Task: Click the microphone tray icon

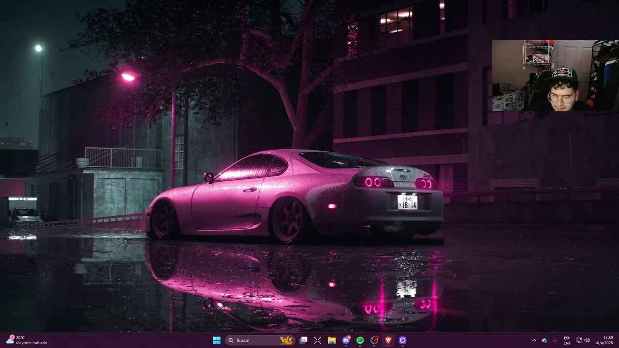Action: tap(555, 340)
